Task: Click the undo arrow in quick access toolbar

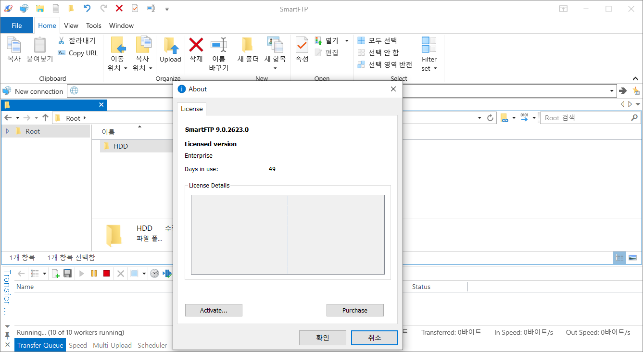Action: 87,8
